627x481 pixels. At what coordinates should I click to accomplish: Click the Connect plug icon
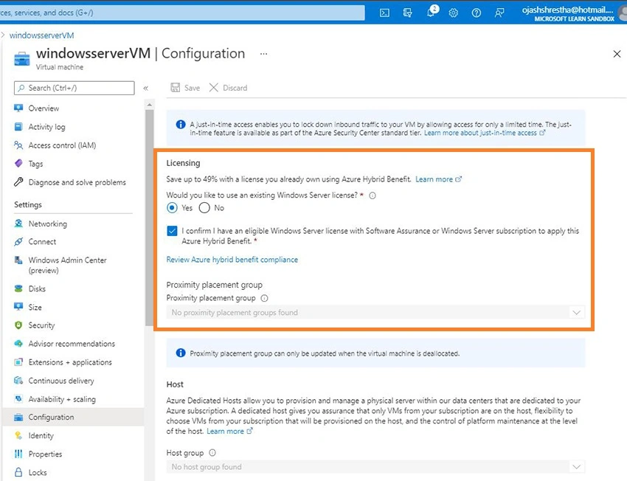pos(18,241)
